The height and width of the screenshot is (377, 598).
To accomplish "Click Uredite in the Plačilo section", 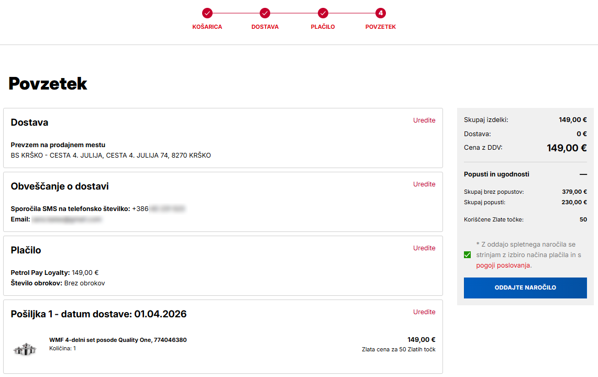I will pyautogui.click(x=424, y=248).
